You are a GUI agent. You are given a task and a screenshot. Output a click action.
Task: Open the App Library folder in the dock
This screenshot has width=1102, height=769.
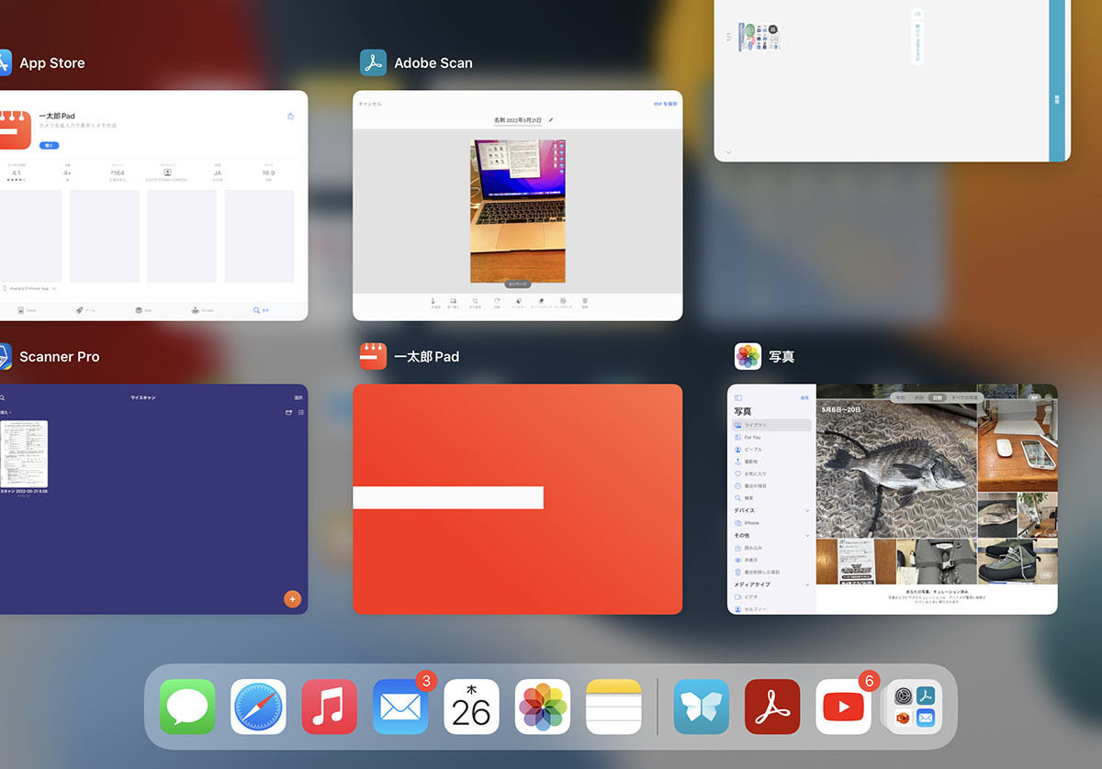(x=915, y=707)
